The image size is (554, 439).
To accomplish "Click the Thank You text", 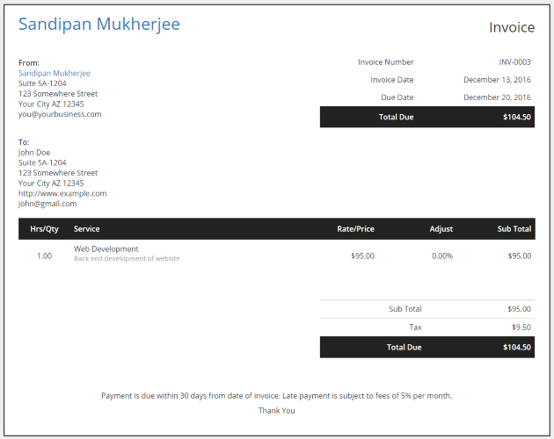I will coord(277,411).
